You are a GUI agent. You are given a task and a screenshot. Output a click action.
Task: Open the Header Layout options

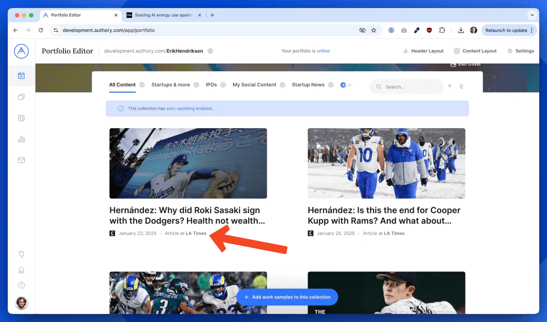[423, 51]
